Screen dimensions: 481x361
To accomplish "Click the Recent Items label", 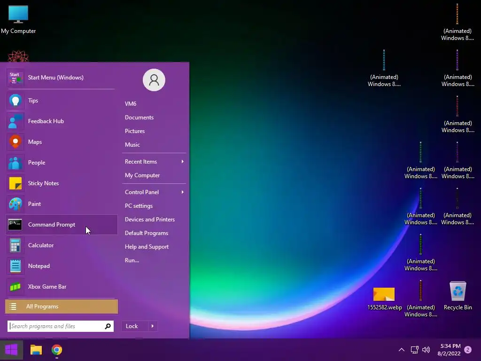I will coord(141,162).
